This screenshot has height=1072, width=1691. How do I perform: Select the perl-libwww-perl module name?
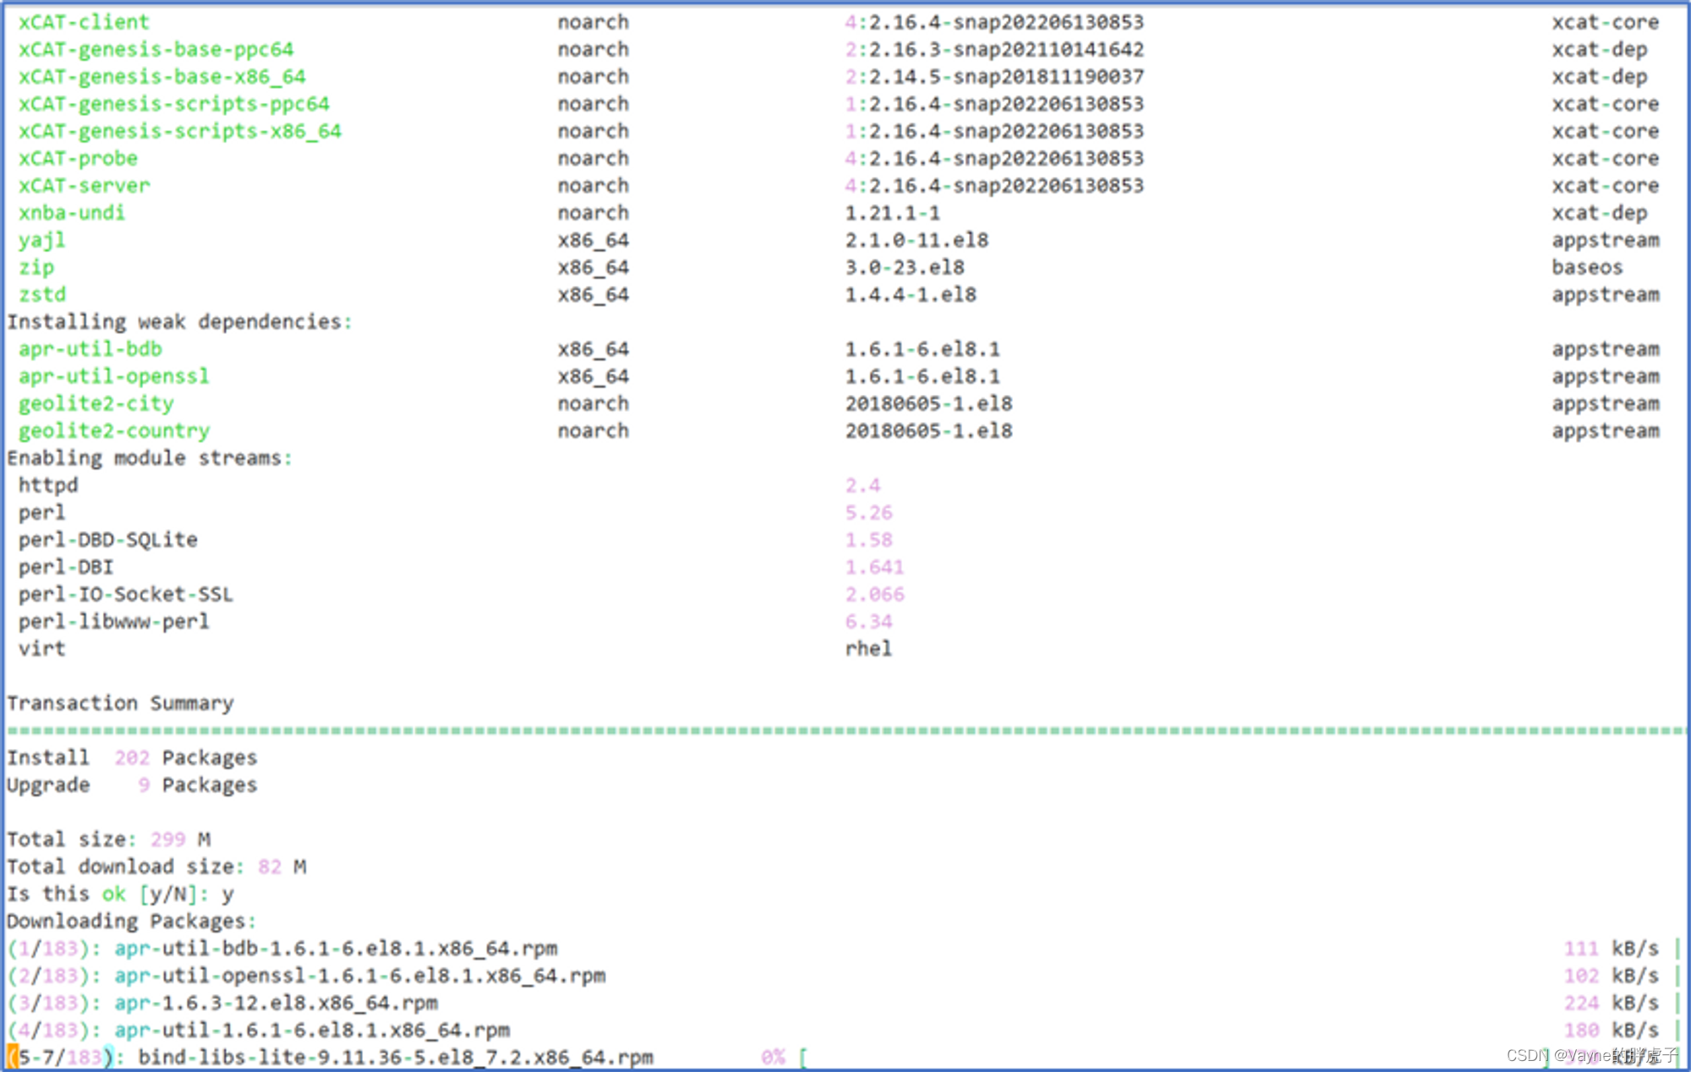coord(114,621)
